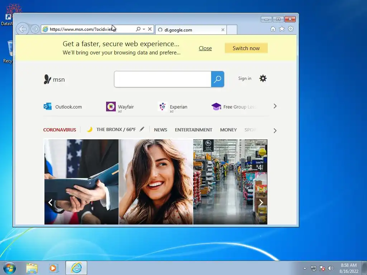The height and width of the screenshot is (275, 367).
Task: Open the ENTERTAINMENT section
Action: click(x=193, y=130)
